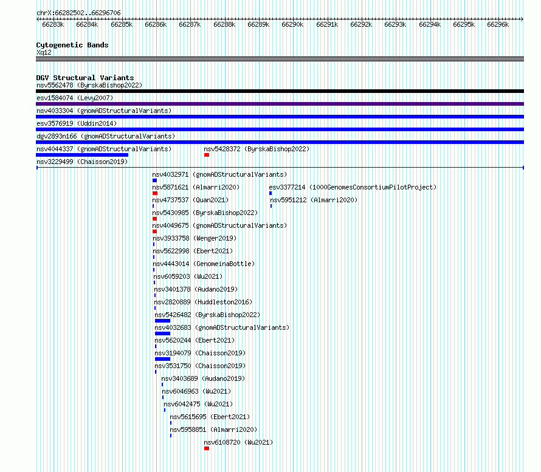541x472 pixels.
Task: Click the esv1584074 (Levy2007) label
Action: coord(75,98)
